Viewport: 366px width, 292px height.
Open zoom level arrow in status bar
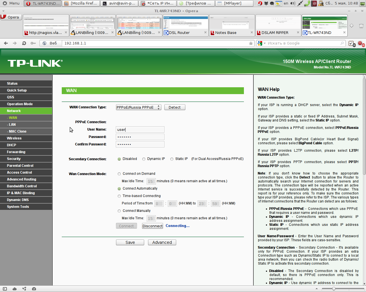[x=317, y=289]
